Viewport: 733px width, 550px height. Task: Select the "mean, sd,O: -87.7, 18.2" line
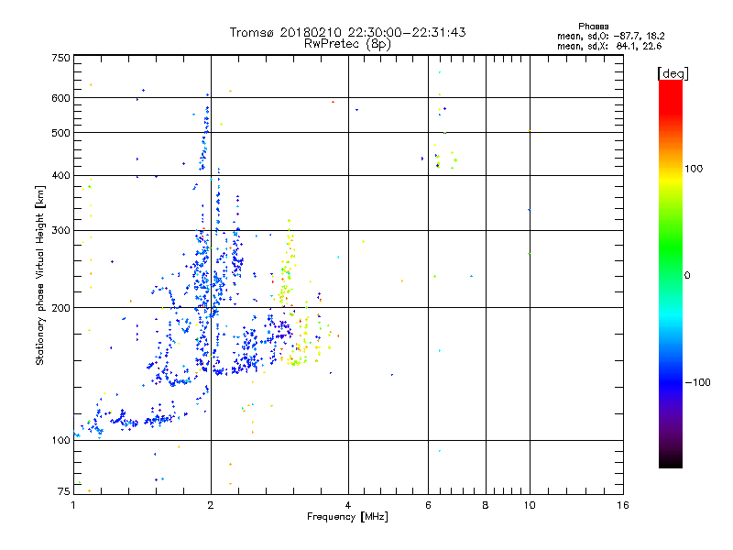click(x=611, y=36)
